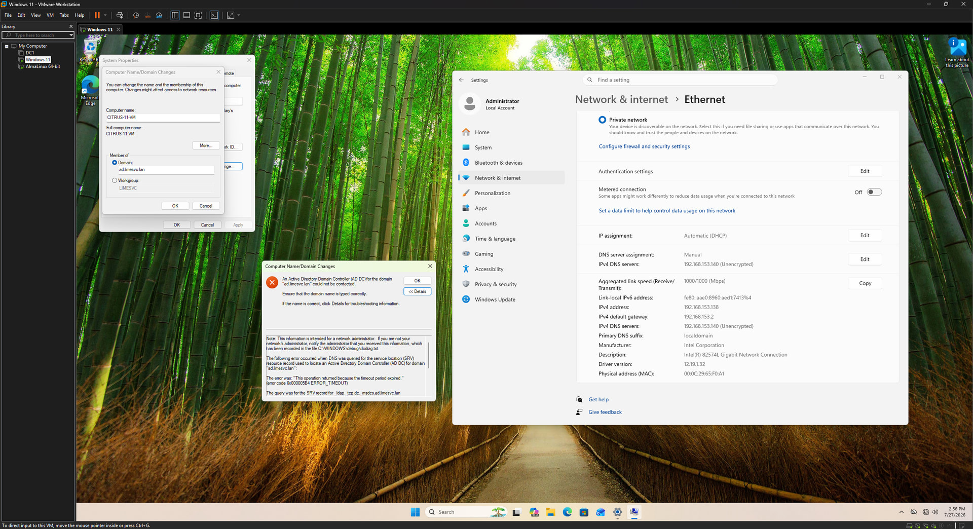
Task: Cancel the Computer Name/Domain Changes dialog
Action: pos(206,206)
